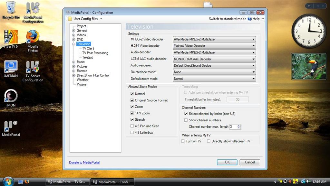Enable 4:3 Letterbox checkbox

[x=132, y=132]
